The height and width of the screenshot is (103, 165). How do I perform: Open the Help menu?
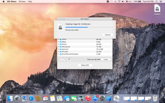tap(30, 2)
